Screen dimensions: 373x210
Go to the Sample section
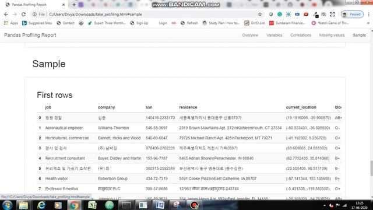point(359,35)
